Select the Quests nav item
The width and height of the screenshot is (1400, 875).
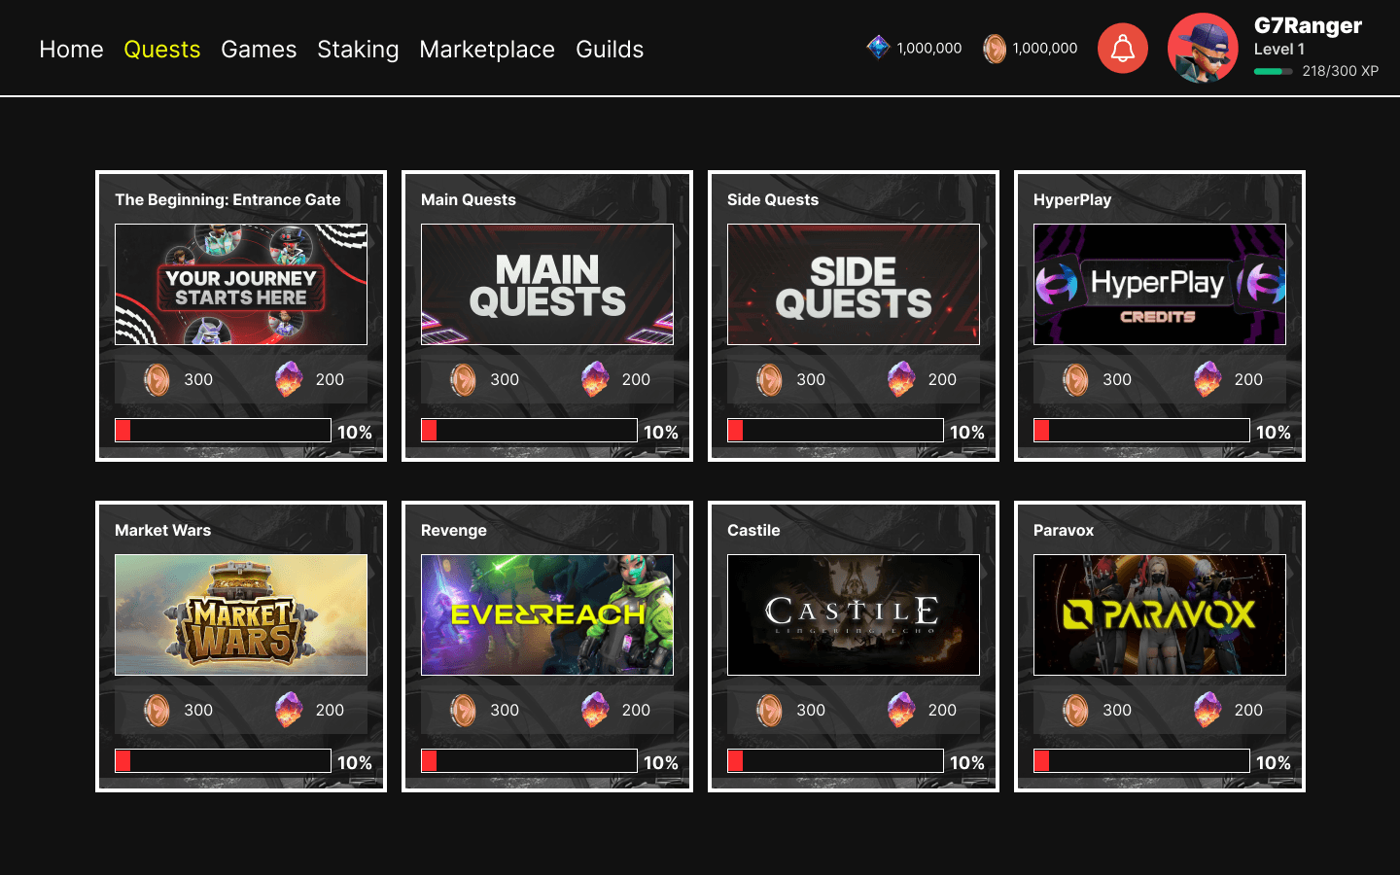click(162, 50)
